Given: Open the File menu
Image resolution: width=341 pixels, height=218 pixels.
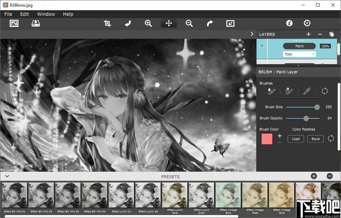Looking at the screenshot, I should [8, 14].
